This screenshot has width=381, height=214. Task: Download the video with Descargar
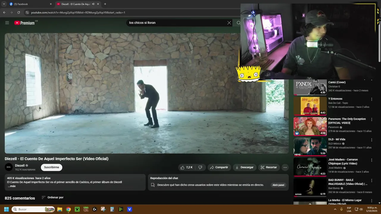[244, 167]
